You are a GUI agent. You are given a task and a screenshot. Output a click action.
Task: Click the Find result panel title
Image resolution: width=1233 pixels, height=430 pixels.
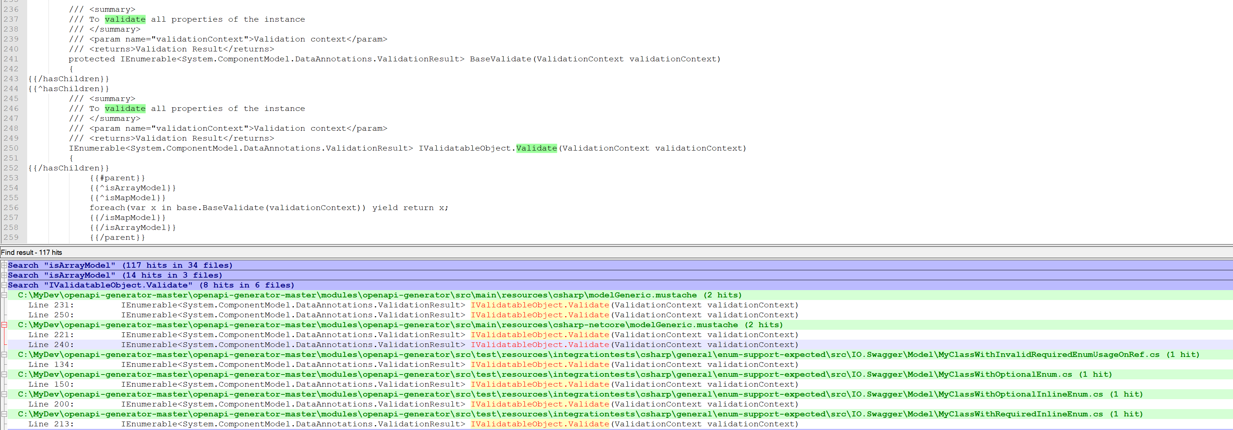[32, 253]
